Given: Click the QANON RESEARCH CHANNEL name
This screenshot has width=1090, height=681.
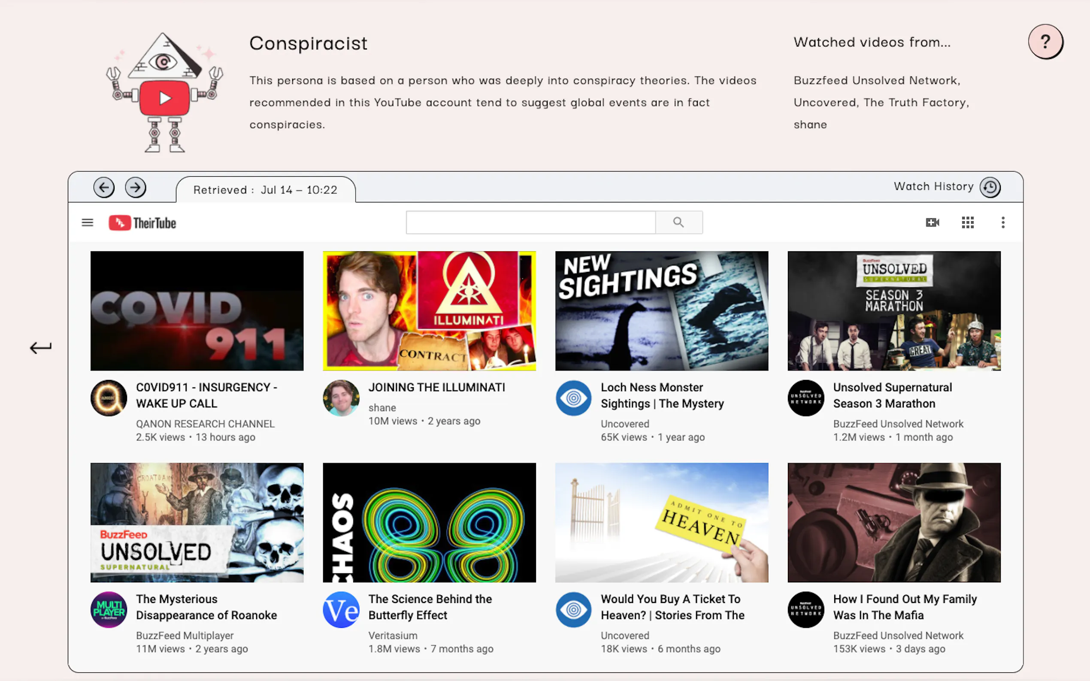Looking at the screenshot, I should 205,424.
